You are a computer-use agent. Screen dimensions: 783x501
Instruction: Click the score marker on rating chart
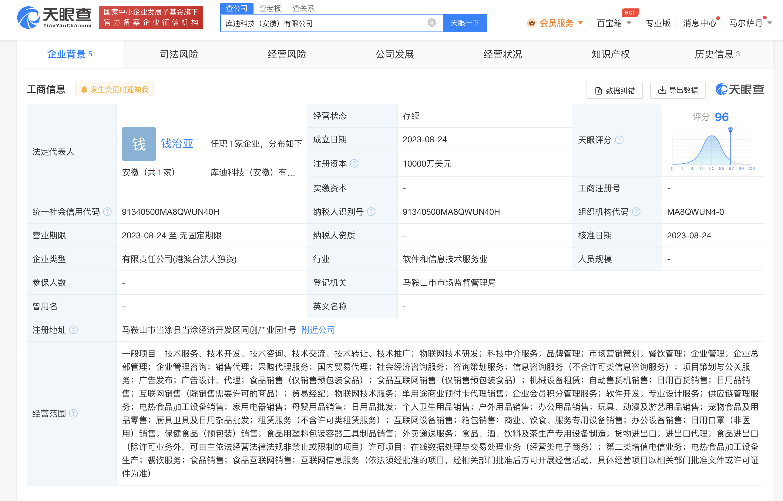(x=730, y=129)
